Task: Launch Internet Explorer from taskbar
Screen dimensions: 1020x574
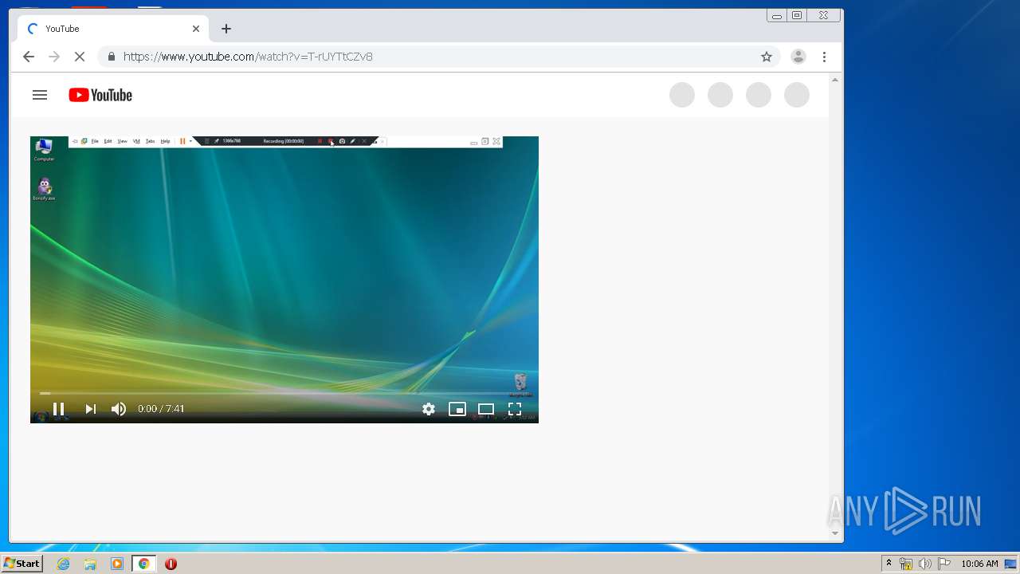Action: point(64,564)
